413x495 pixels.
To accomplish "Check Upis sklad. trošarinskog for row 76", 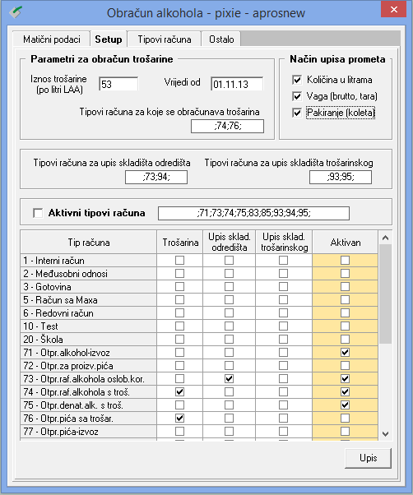I will tap(283, 418).
